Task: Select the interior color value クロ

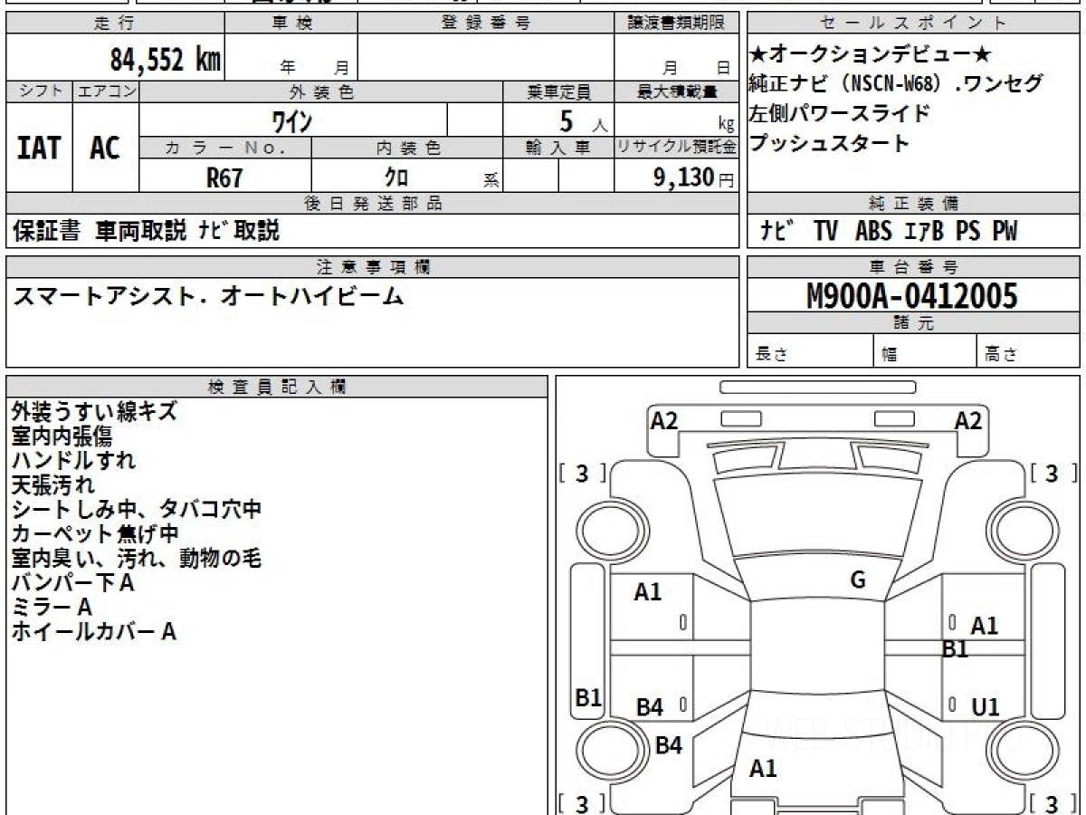Action: (396, 177)
